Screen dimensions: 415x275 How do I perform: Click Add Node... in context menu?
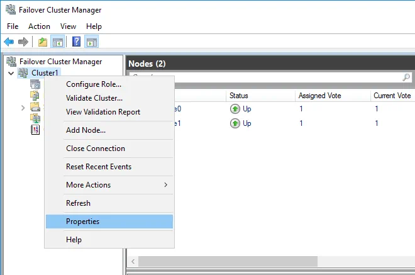point(86,130)
